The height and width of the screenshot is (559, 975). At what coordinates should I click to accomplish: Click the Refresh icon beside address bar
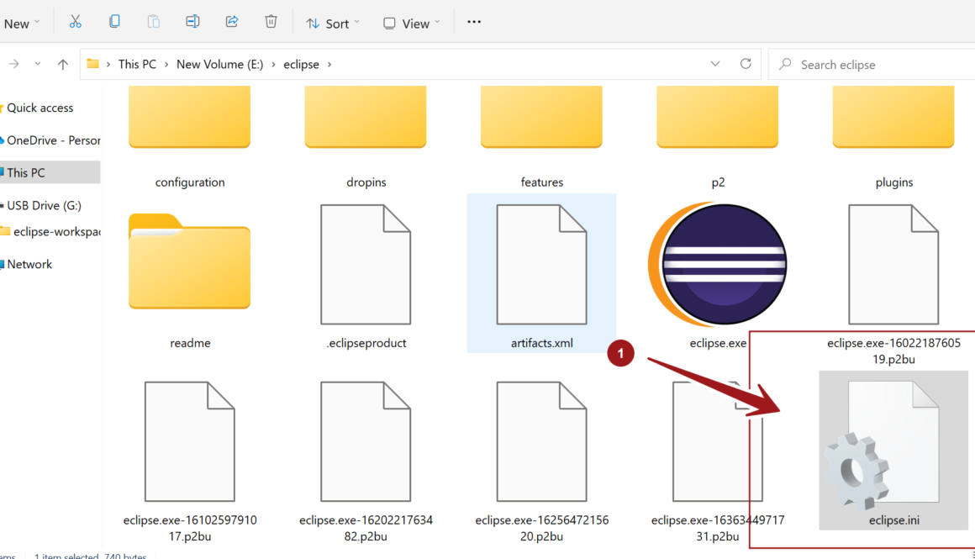click(x=745, y=64)
